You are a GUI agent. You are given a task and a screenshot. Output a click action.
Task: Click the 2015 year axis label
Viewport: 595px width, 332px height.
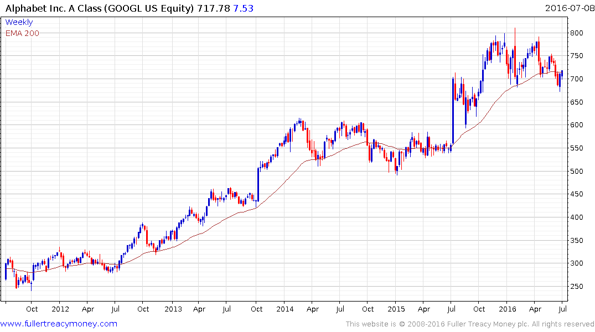tap(396, 309)
